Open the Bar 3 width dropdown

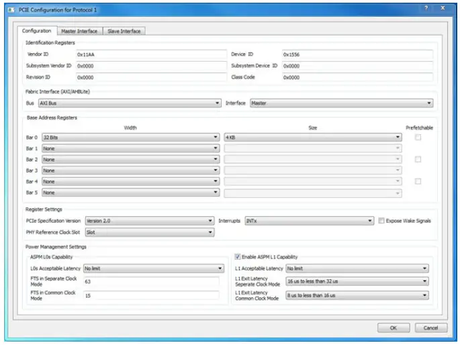click(130, 170)
